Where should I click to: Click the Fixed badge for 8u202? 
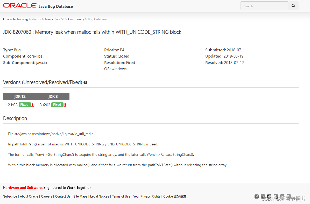57,105
